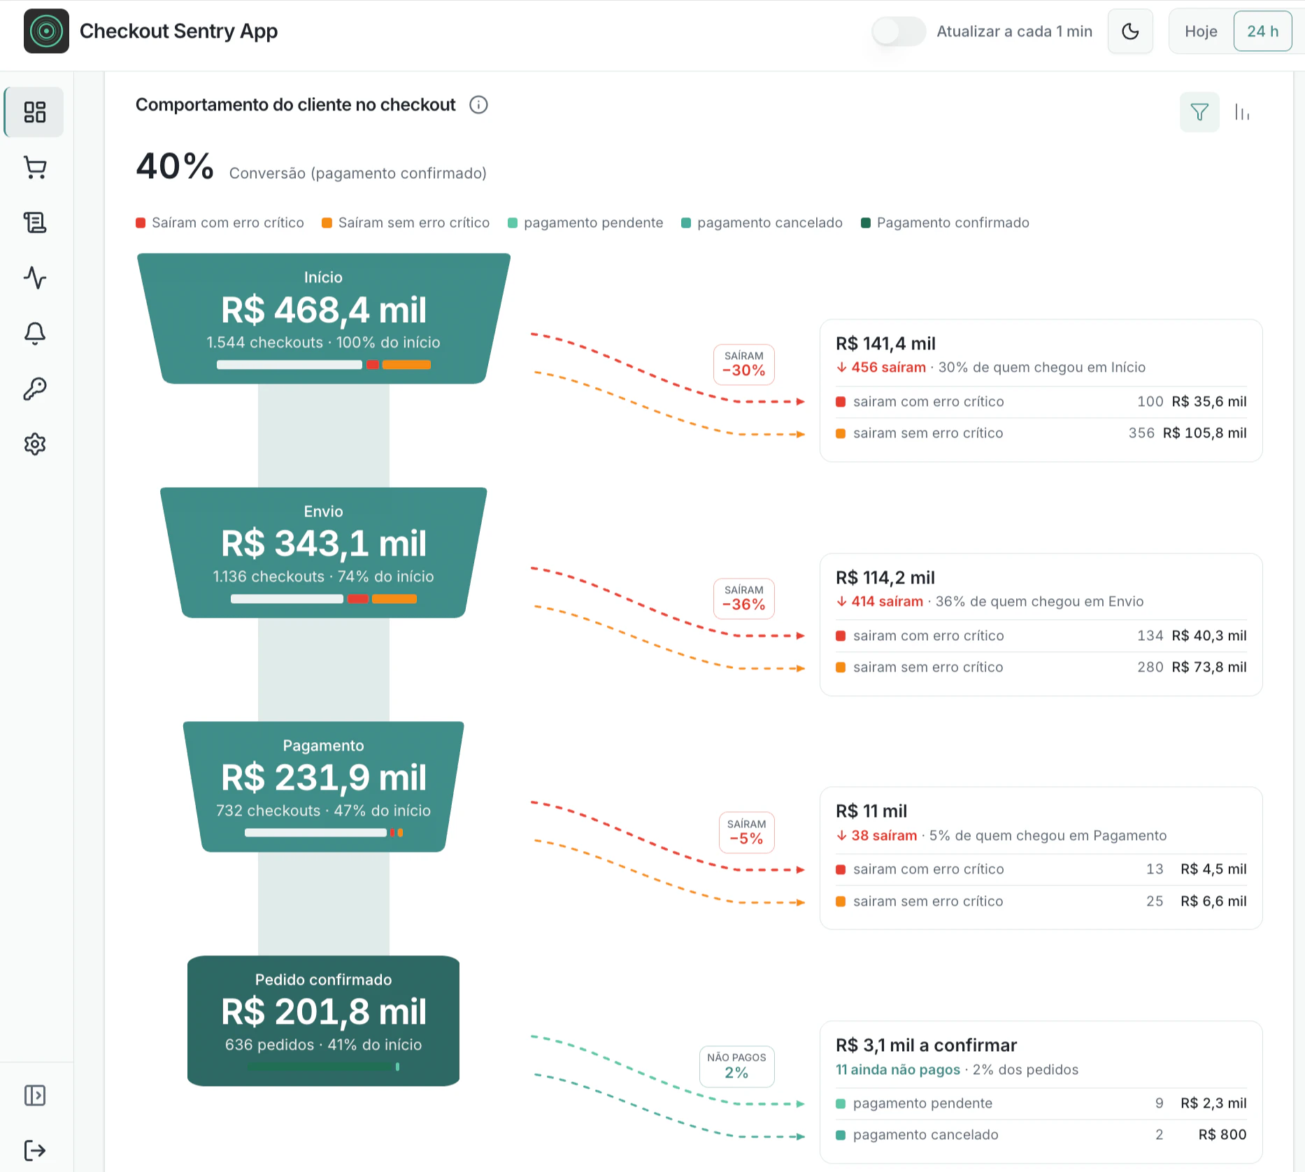Click '11 ainda não pagos' link text
1305x1172 pixels.
point(898,1070)
